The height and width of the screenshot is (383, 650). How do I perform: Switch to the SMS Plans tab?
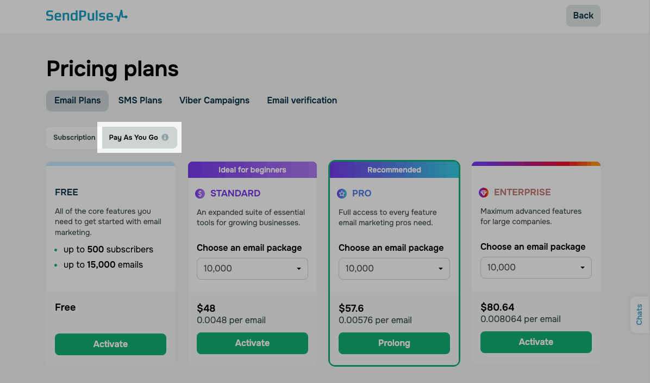140,101
